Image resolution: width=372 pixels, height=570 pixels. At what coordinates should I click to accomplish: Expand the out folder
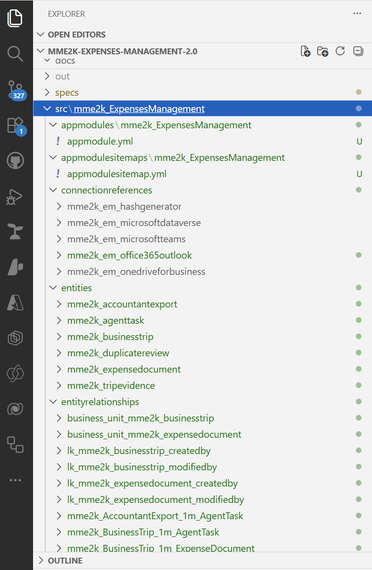pyautogui.click(x=202, y=76)
